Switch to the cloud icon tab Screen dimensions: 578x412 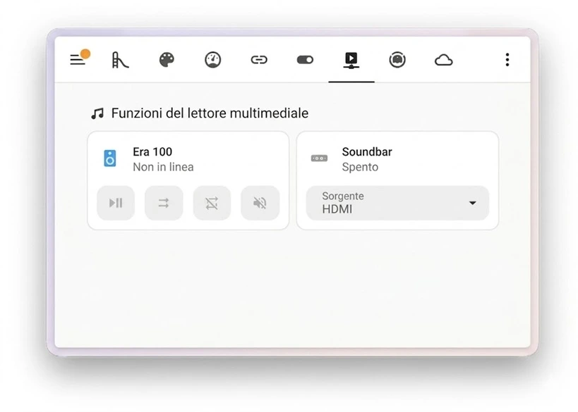pos(443,60)
